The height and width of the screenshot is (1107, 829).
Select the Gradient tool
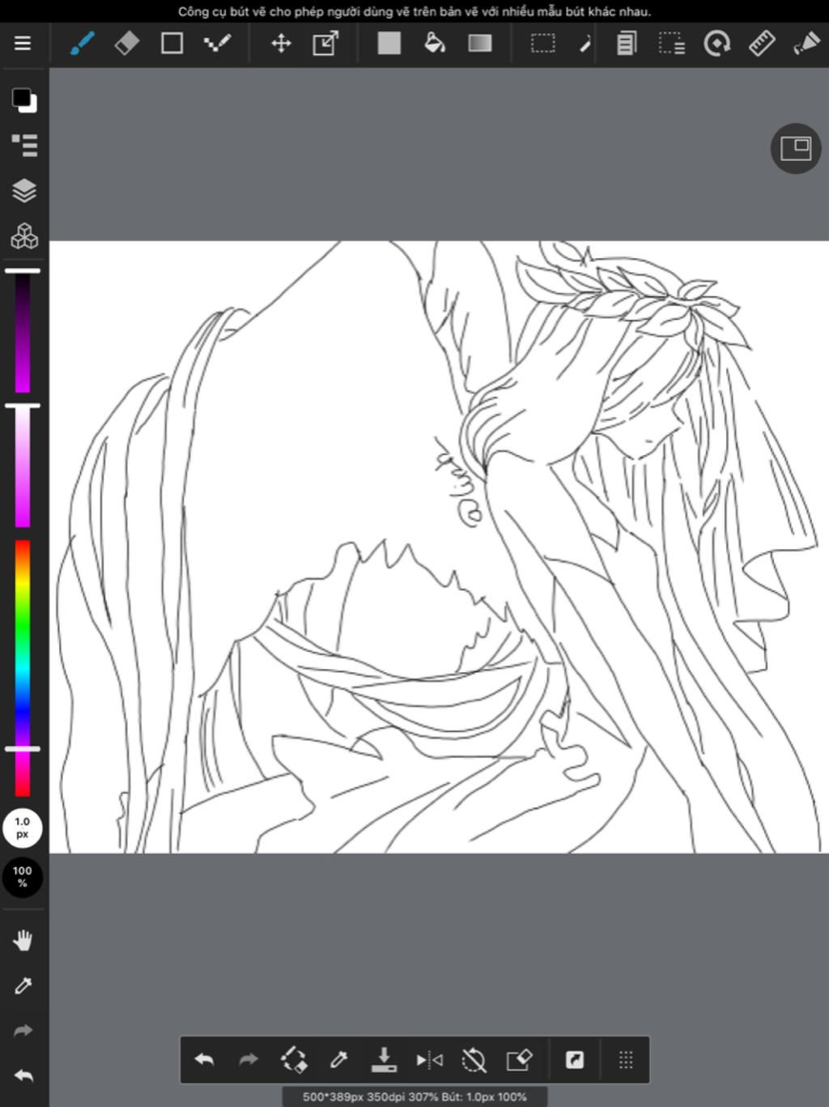coord(480,43)
